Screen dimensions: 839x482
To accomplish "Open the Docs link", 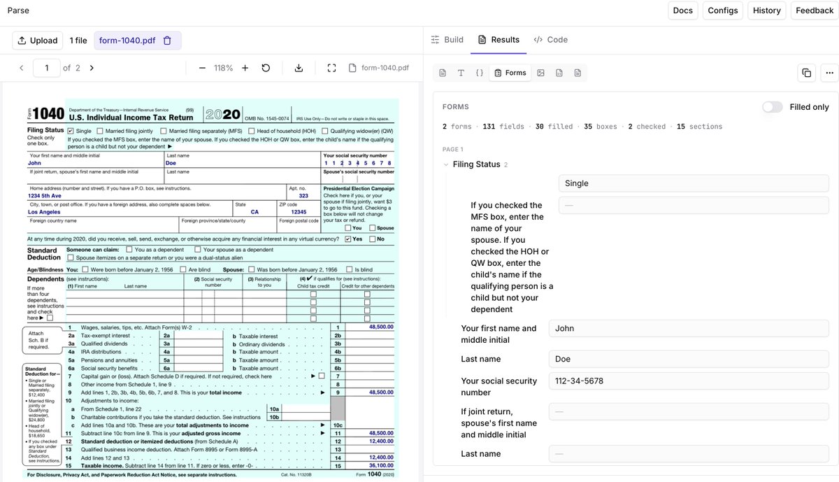I will click(x=683, y=10).
